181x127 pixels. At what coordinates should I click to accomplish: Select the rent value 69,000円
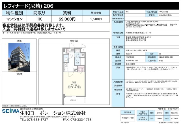pos(67,19)
